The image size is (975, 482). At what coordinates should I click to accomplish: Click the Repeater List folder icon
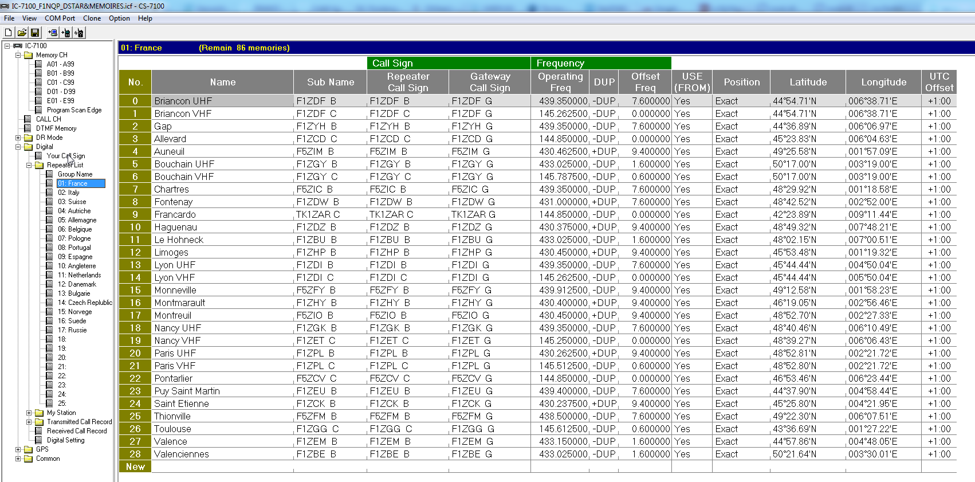39,165
